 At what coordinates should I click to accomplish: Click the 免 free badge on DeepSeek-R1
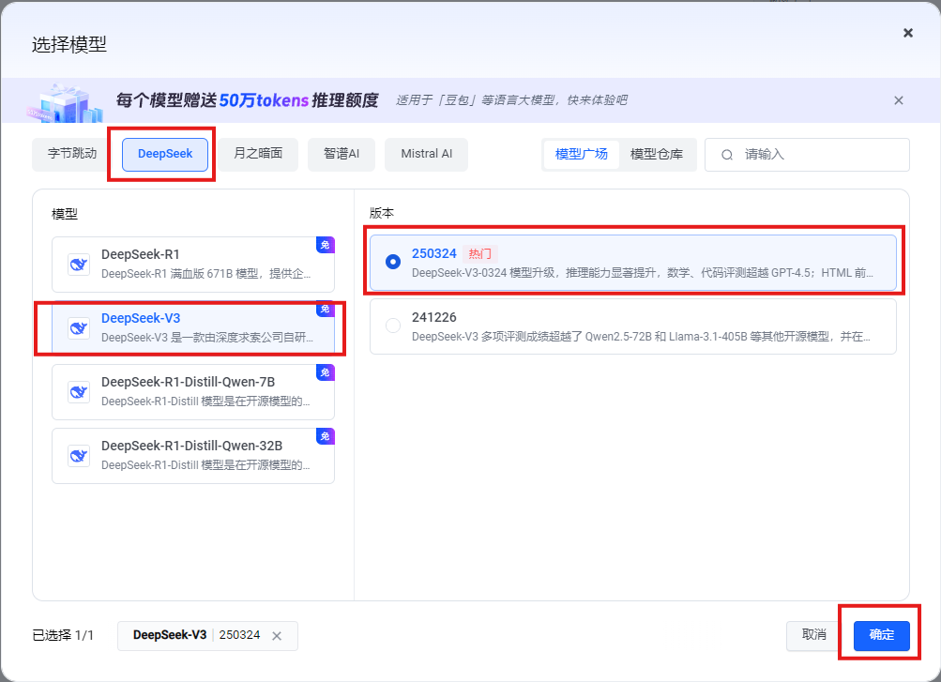click(x=325, y=245)
